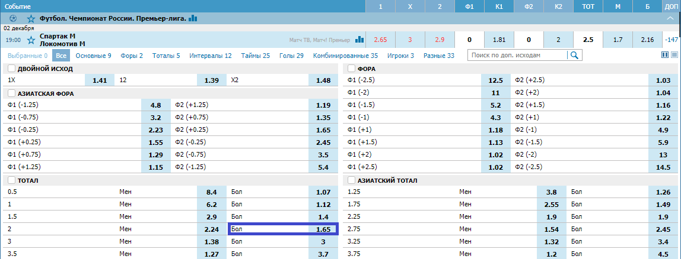
Task: Bet on double chance X2 at 1.48
Action: (x=323, y=80)
